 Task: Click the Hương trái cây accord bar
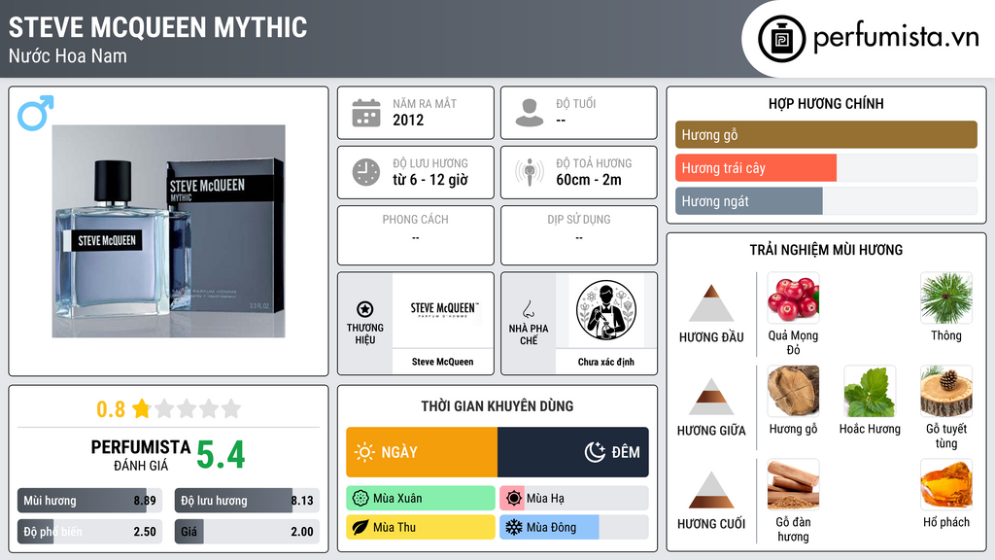point(826,167)
